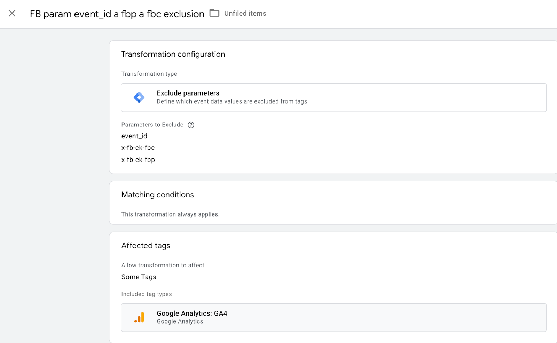The image size is (557, 343).
Task: Close the transformation editor panel
Action: (x=12, y=14)
